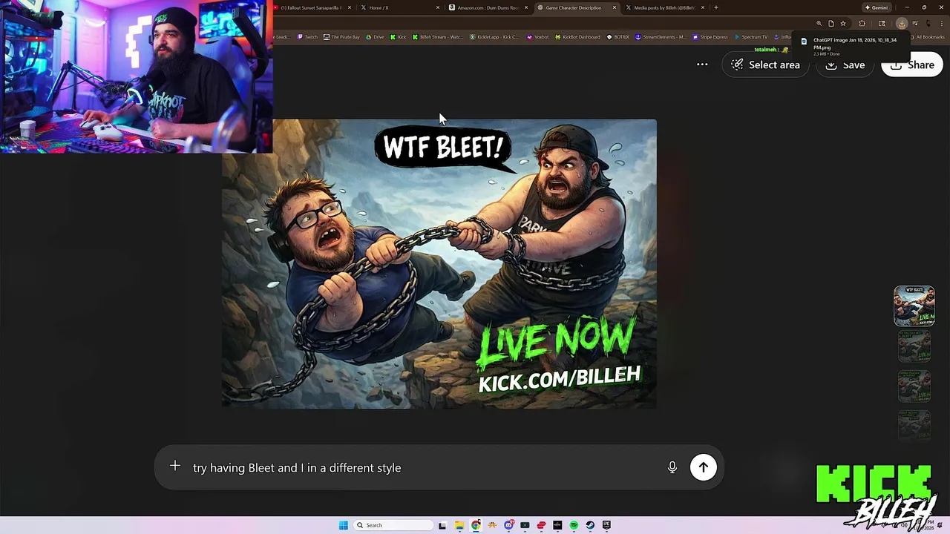Send the prompt with up-arrow button

[703, 467]
